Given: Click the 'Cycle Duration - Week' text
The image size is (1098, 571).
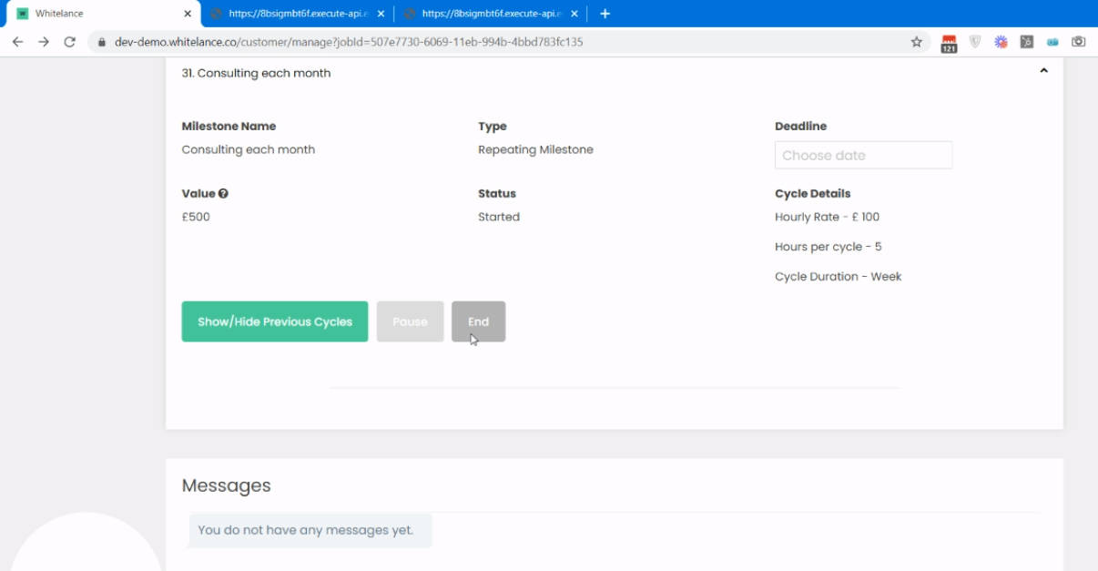Looking at the screenshot, I should click(x=838, y=277).
